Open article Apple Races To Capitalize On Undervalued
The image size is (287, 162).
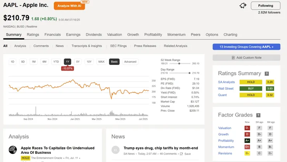pyautogui.click(x=58, y=150)
